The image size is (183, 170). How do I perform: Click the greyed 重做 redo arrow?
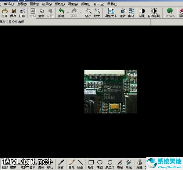point(74,13)
